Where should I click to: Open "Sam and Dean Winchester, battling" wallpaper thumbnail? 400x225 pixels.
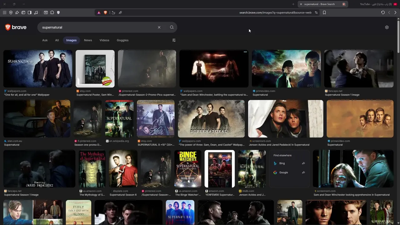tap(214, 69)
